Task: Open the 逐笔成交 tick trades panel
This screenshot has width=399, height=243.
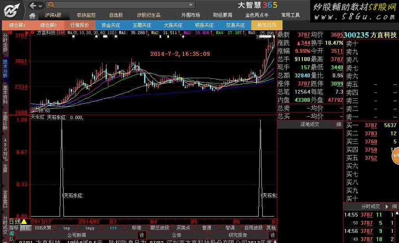Action: pos(310,124)
